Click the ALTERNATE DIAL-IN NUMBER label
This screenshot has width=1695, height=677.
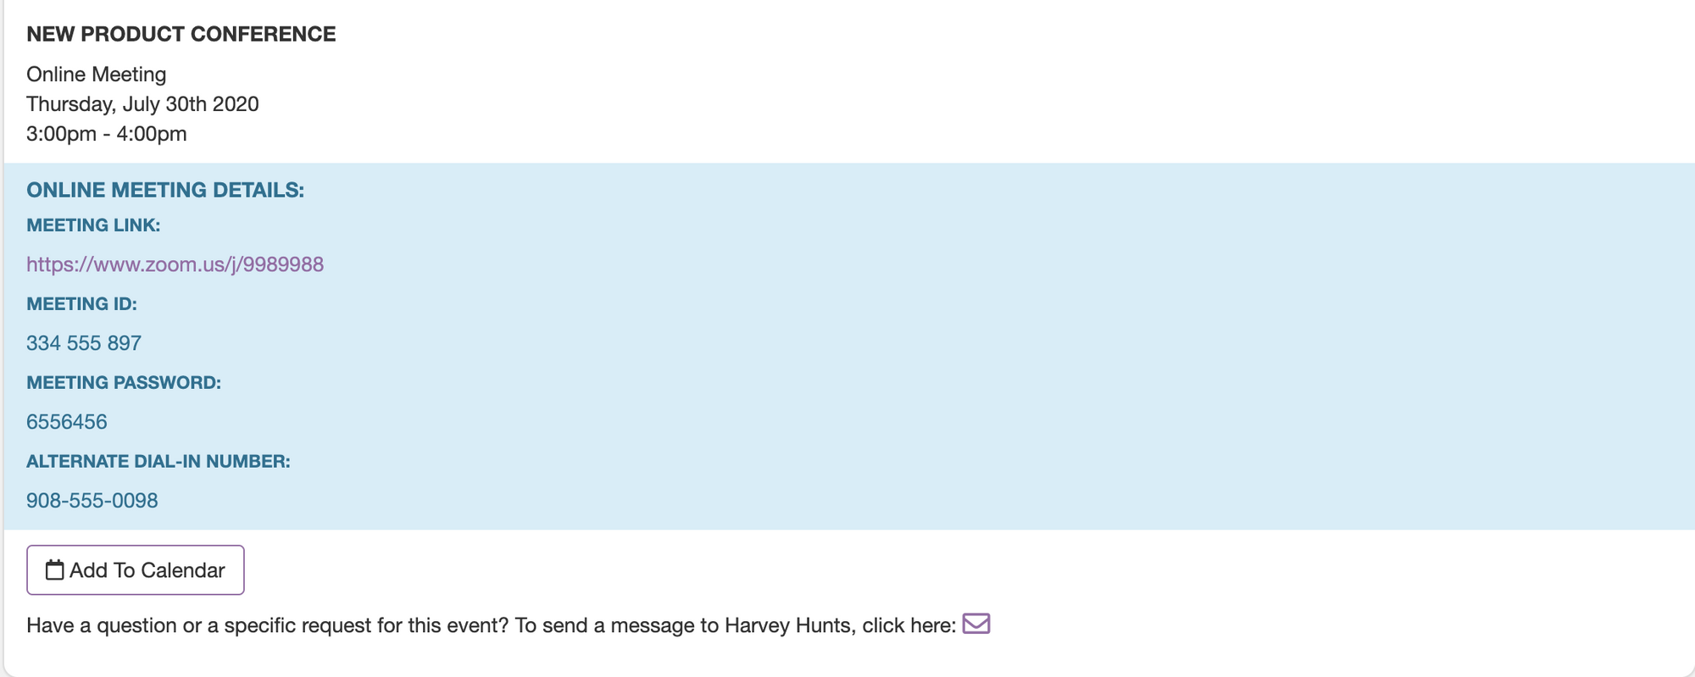(158, 462)
